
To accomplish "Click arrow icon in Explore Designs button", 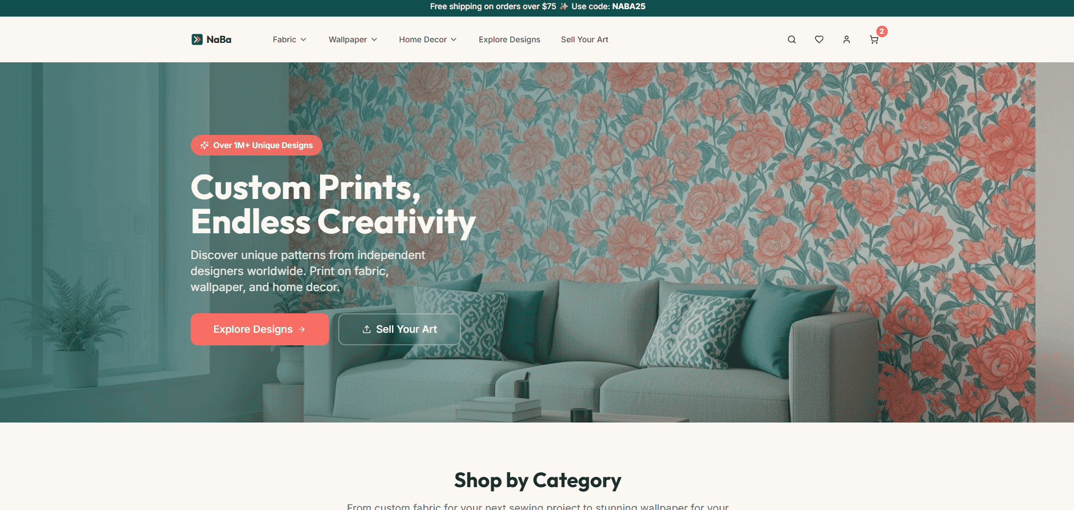I will pyautogui.click(x=302, y=329).
